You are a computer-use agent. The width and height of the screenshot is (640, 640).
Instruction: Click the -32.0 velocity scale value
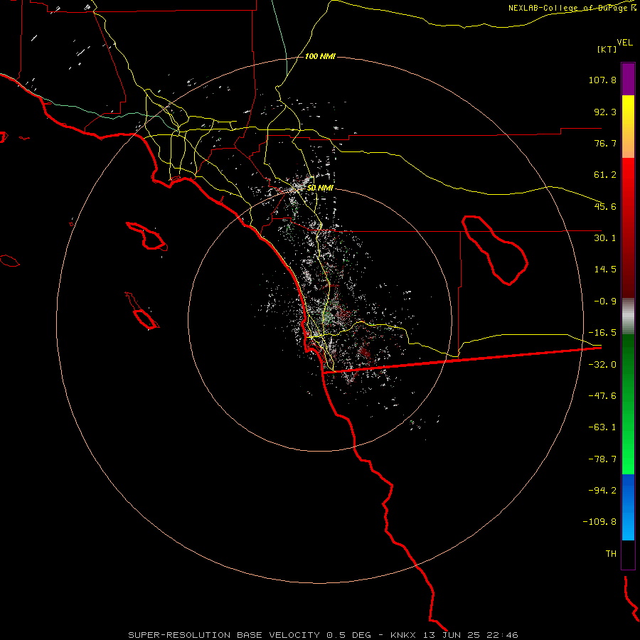(x=602, y=365)
